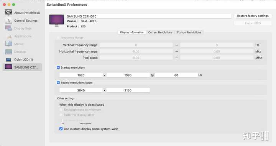Open Display Sets sidebar icon
Image resolution: width=276 pixels, height=146 pixels.
click(8, 28)
